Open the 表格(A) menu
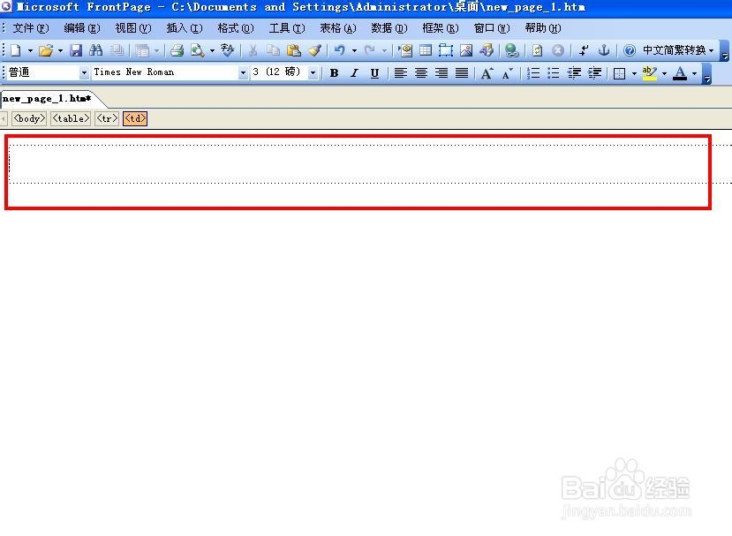Image resolution: width=732 pixels, height=536 pixels. point(338,28)
